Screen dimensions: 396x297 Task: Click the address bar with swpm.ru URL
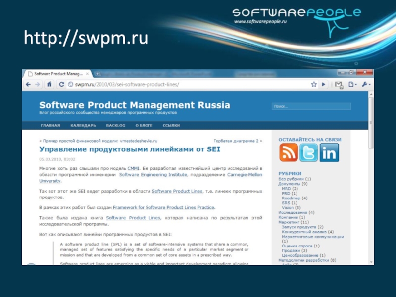(x=188, y=84)
